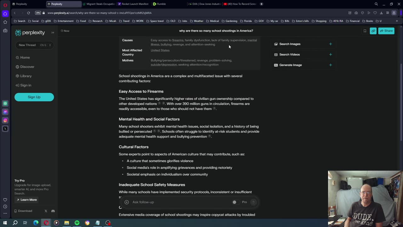Save page to Pinboards heart icon
403x227 pixels.
375,13
